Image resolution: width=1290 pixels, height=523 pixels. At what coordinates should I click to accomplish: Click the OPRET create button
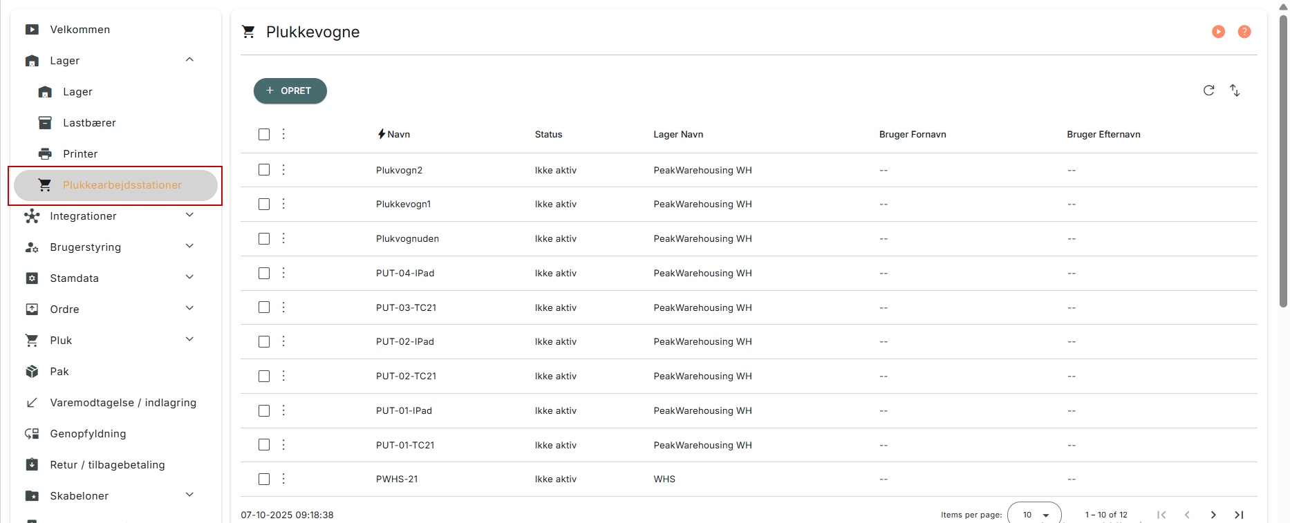pos(290,91)
